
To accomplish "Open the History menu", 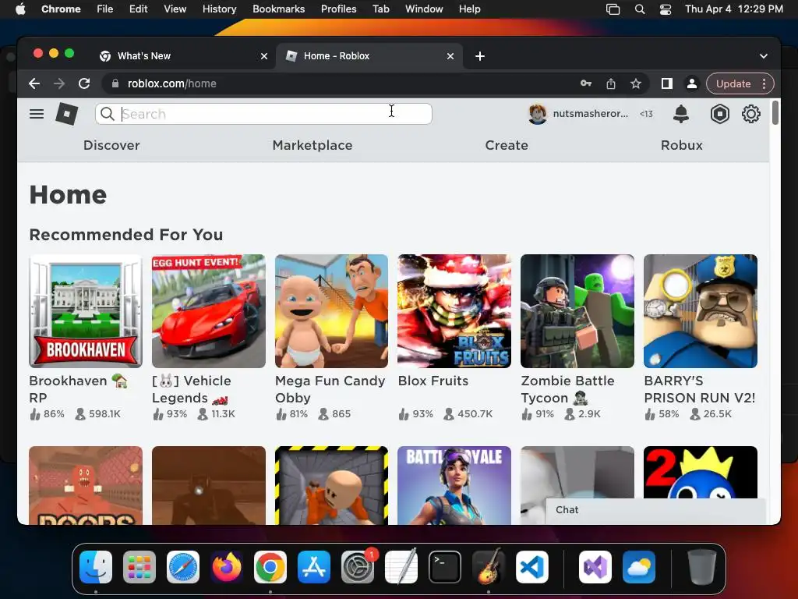I will pos(219,9).
